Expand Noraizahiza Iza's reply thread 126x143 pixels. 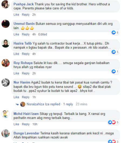pos(43,104)
